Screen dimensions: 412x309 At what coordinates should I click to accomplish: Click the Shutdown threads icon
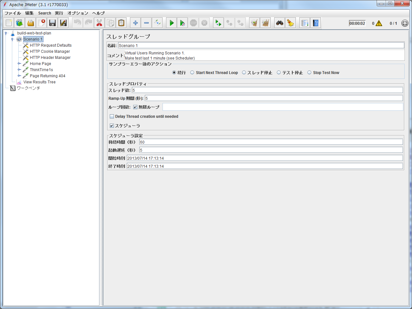pyautogui.click(x=204, y=23)
